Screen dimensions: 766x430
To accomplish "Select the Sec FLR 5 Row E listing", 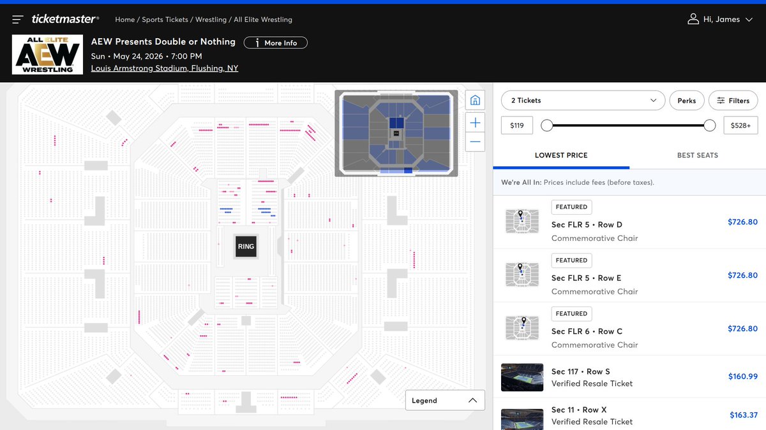I will [x=629, y=276].
